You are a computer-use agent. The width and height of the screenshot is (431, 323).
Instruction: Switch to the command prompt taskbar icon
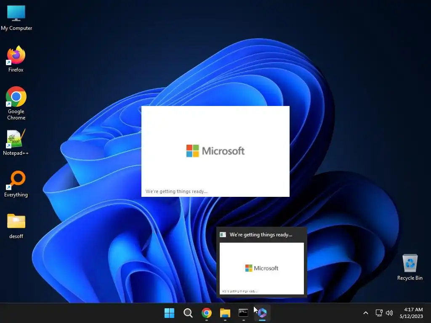244,313
